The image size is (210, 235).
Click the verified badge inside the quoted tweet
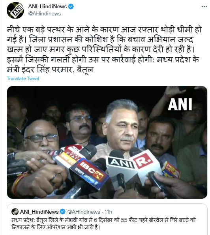point(63,212)
